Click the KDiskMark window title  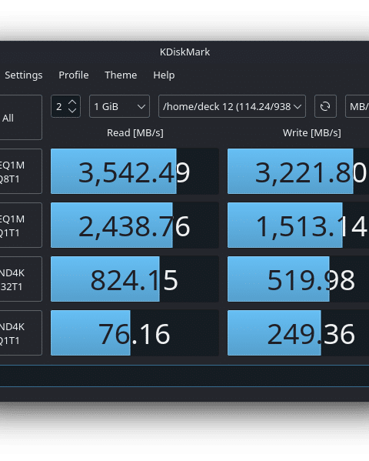click(x=184, y=52)
